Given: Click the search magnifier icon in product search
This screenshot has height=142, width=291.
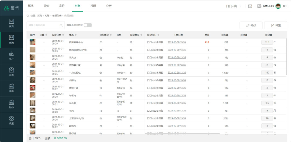Looking at the screenshot, I should [x=61, y=25].
